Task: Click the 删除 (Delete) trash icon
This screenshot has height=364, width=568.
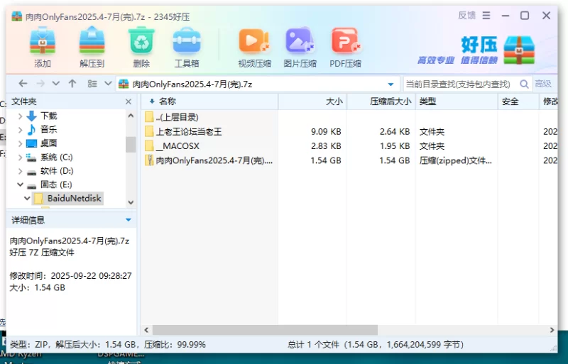Action: [141, 47]
